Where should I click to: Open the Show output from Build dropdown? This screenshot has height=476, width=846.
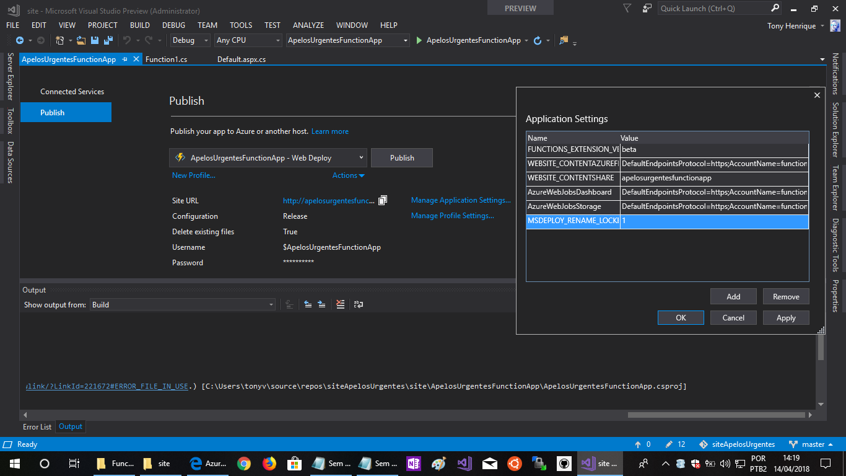[x=183, y=304]
